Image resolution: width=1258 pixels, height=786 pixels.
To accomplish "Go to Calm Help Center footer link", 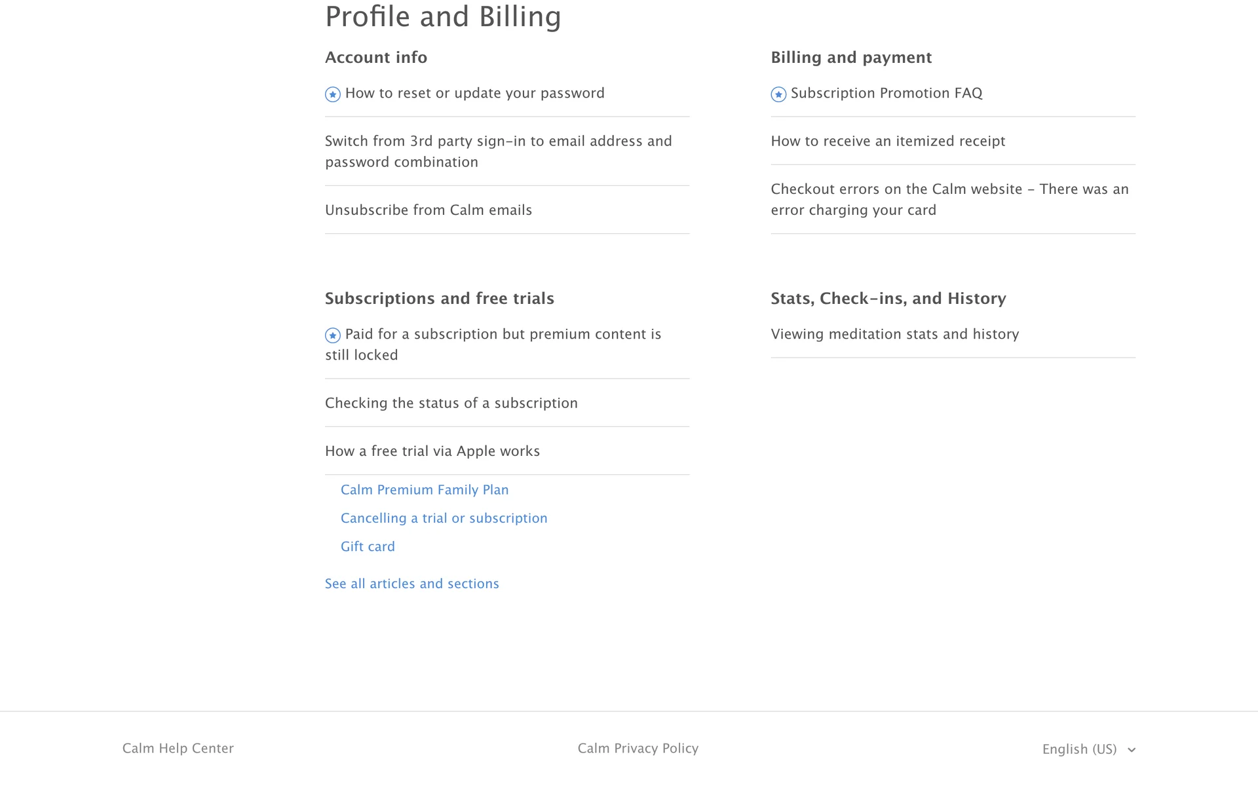I will coord(178,749).
